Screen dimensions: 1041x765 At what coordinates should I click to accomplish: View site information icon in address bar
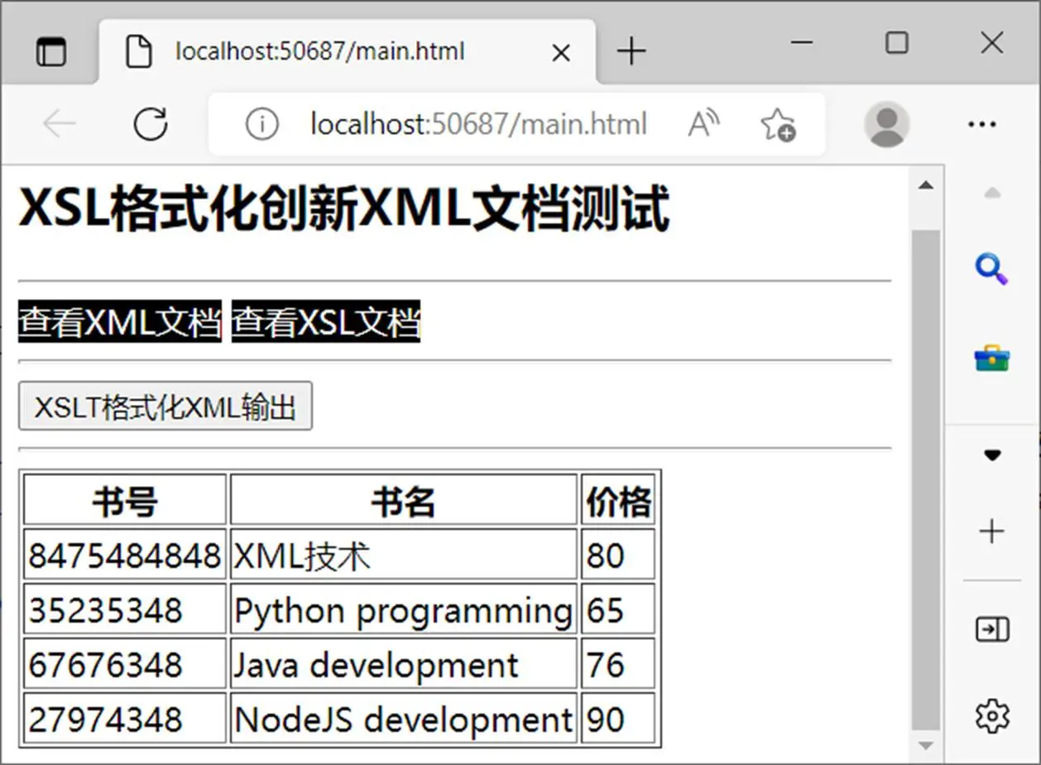261,124
